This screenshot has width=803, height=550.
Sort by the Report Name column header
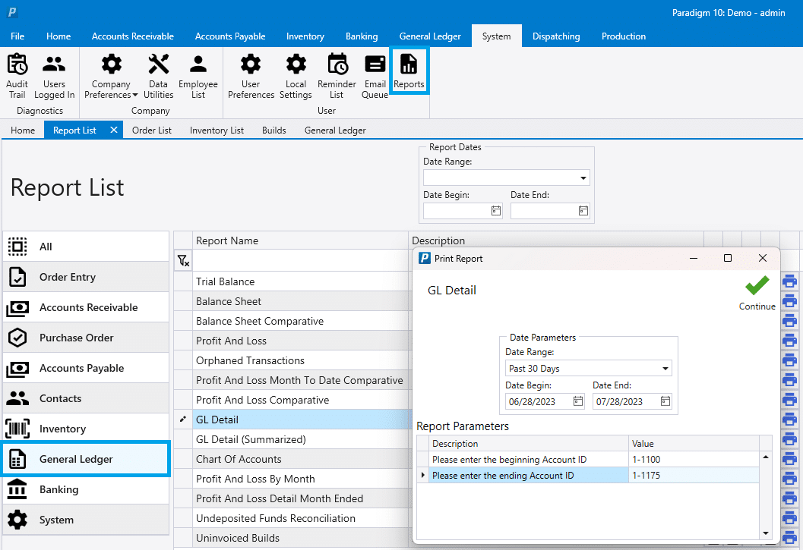pos(301,240)
